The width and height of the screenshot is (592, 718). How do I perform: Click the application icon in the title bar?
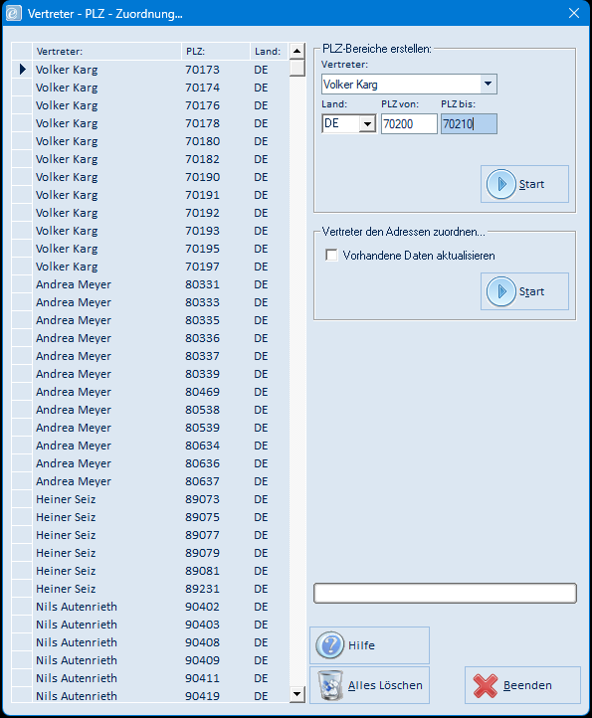[x=13, y=13]
